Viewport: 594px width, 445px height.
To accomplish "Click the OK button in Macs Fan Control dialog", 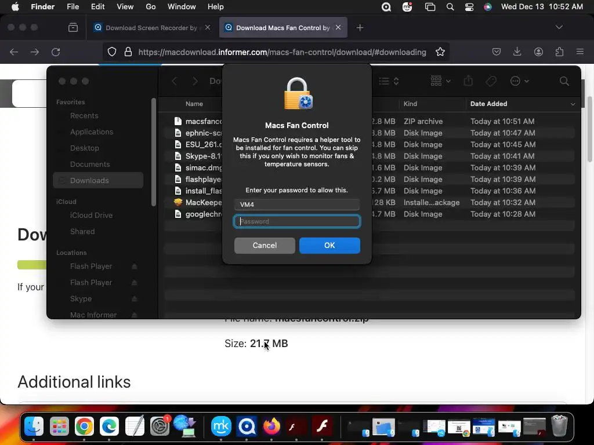I will tap(329, 245).
